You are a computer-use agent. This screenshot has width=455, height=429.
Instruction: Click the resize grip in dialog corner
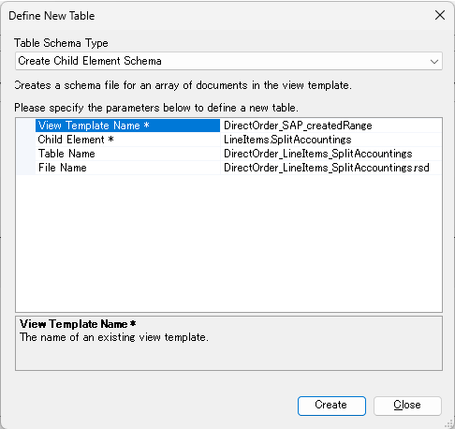click(448, 423)
